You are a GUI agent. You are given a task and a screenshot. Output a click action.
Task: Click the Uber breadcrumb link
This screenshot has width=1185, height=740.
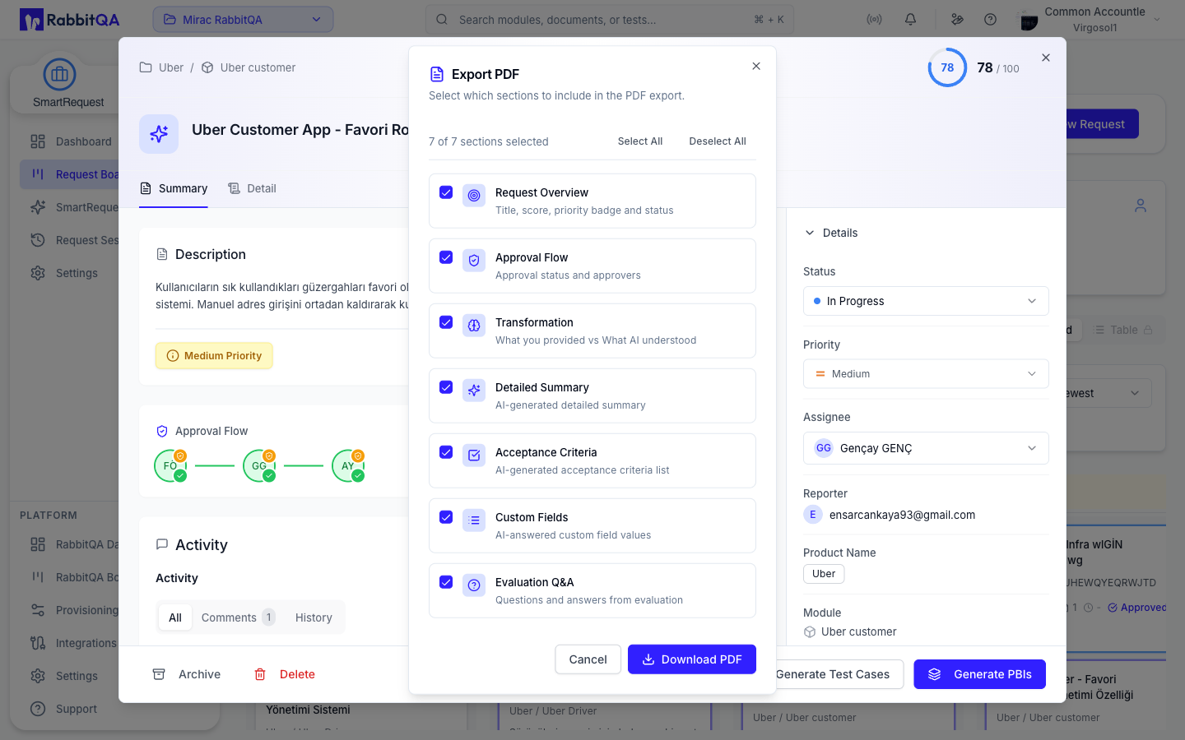(171, 67)
